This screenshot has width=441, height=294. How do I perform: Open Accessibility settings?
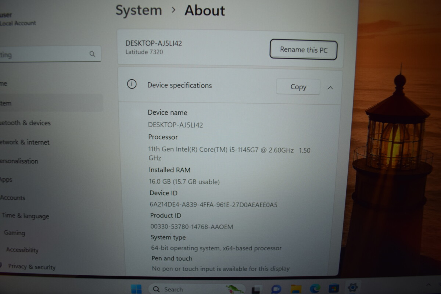(22, 250)
